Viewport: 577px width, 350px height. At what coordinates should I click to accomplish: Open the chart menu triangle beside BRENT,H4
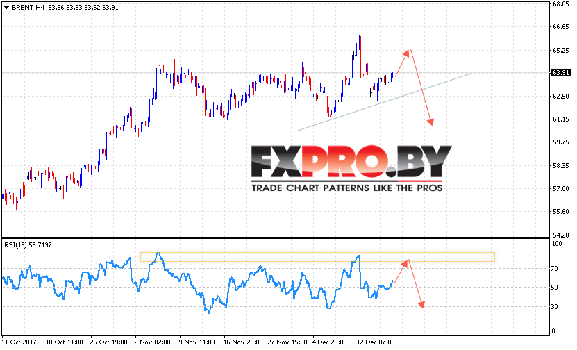pyautogui.click(x=6, y=7)
